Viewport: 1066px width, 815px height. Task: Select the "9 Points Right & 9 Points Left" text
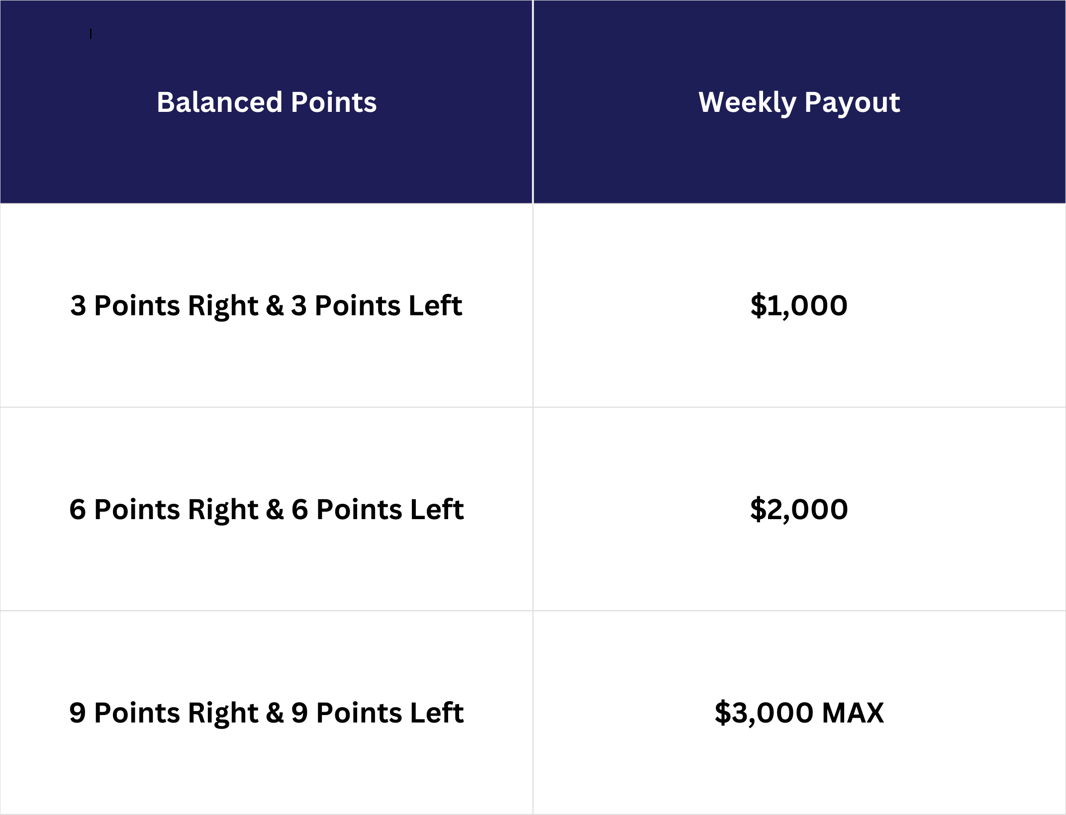click(266, 713)
